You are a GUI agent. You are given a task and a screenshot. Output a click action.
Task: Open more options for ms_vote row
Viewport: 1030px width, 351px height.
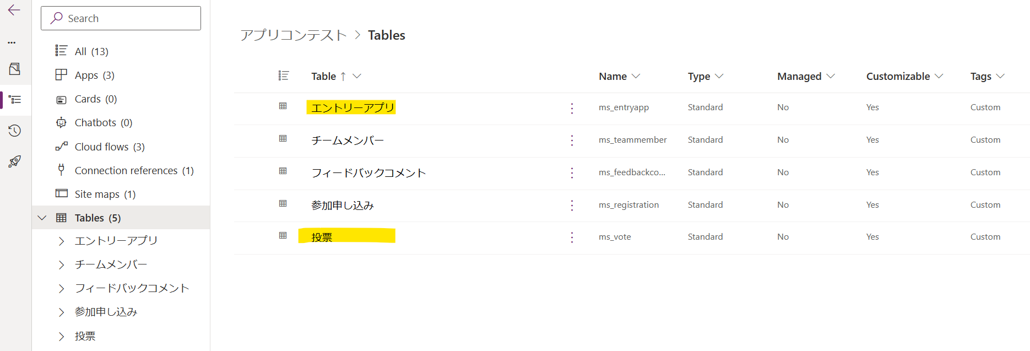click(572, 237)
